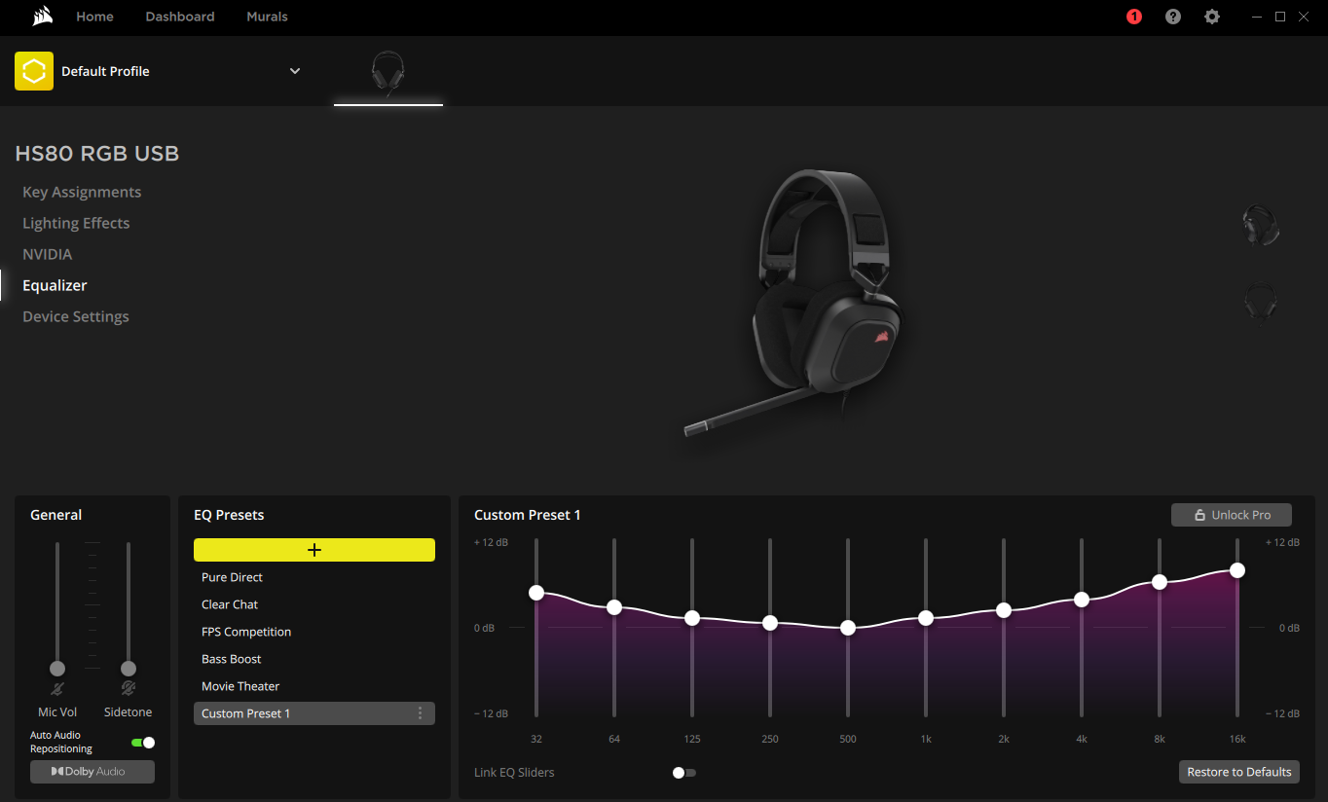Open the NVIDIA section
The image size is (1328, 802).
pyautogui.click(x=48, y=254)
